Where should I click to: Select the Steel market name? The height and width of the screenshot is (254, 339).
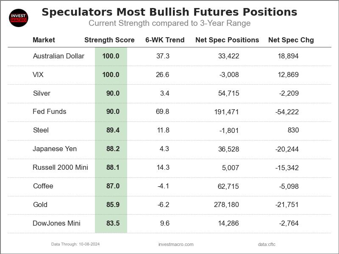click(x=41, y=130)
